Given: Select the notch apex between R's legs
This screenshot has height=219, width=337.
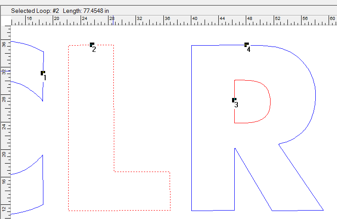Looking at the screenshot, I should pyautogui.click(x=234, y=148).
